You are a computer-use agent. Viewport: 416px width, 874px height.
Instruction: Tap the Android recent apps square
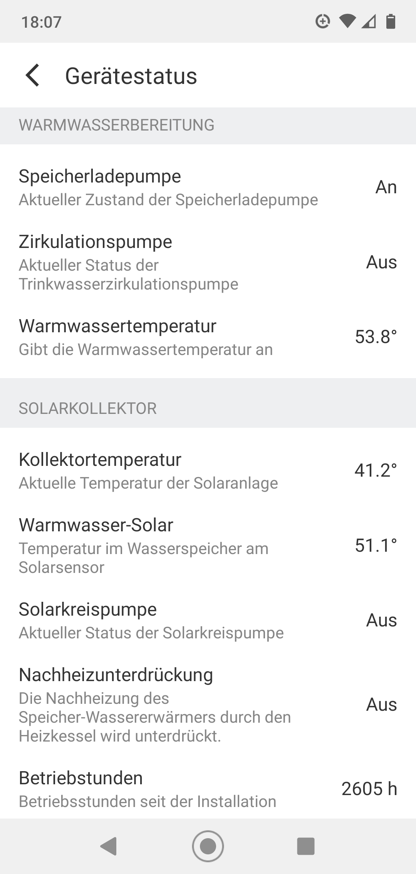(x=306, y=846)
